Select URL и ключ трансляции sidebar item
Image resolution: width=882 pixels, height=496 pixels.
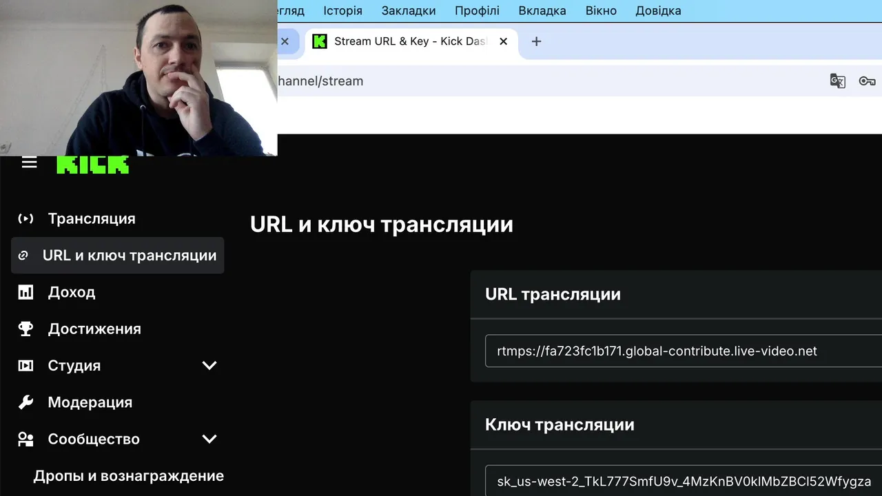pos(117,256)
